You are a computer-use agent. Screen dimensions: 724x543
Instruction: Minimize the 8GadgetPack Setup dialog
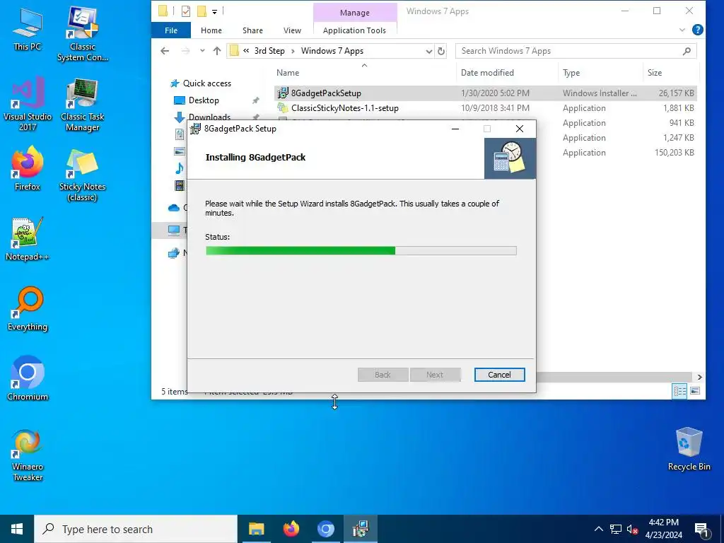tap(455, 129)
